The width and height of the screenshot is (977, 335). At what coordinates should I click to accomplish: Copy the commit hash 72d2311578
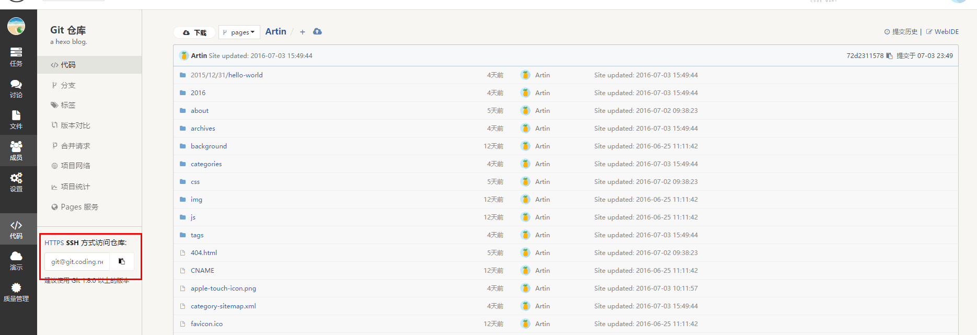[889, 56]
